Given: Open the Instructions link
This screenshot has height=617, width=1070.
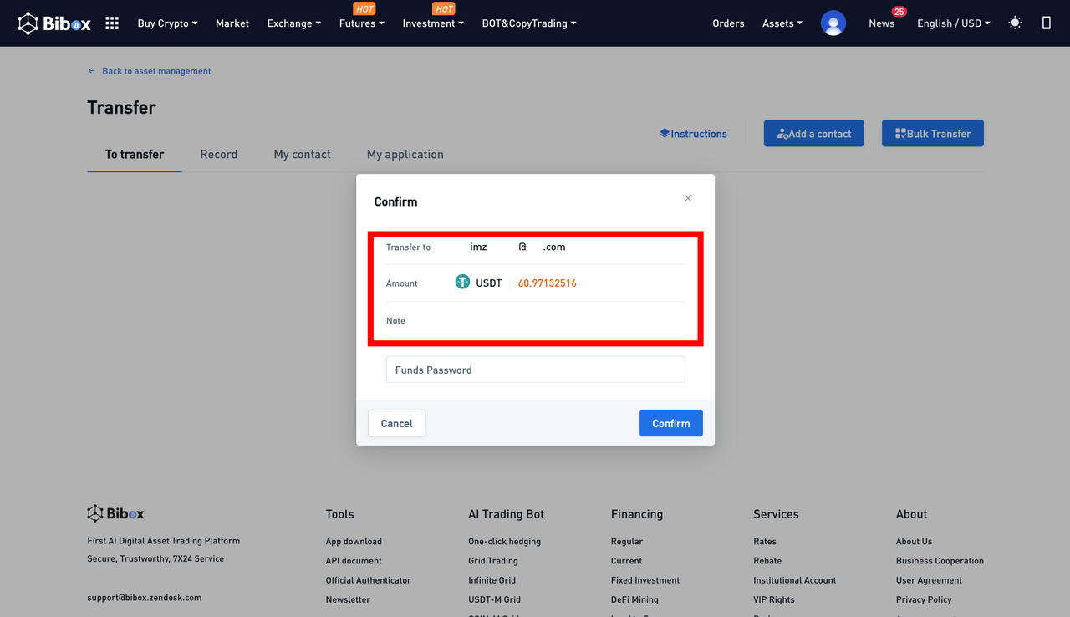Looking at the screenshot, I should 693,134.
